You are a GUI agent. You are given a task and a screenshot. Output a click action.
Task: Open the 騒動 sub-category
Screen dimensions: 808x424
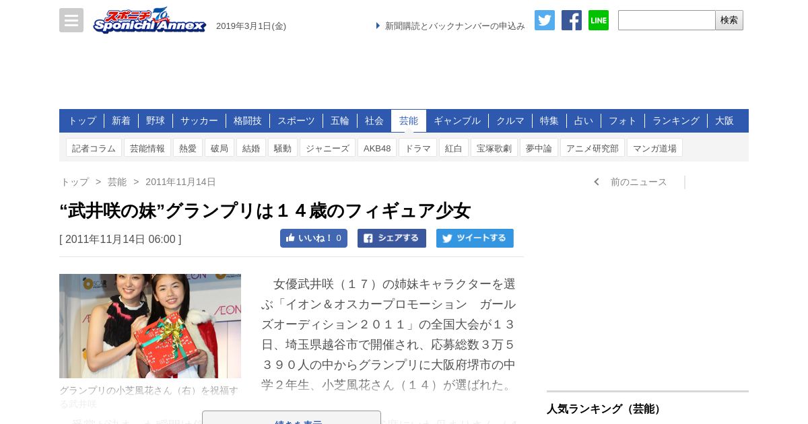283,148
